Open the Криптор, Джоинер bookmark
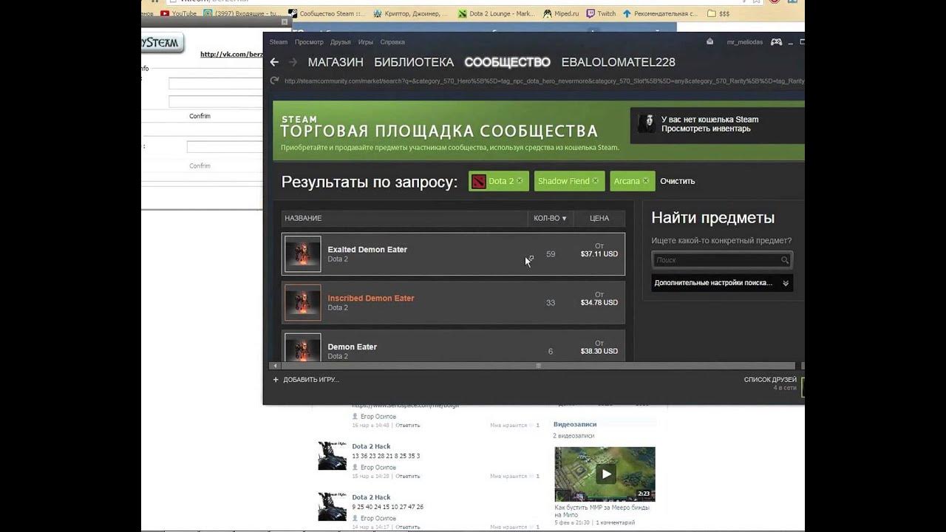Viewport: 946px width, 532px height. click(411, 13)
